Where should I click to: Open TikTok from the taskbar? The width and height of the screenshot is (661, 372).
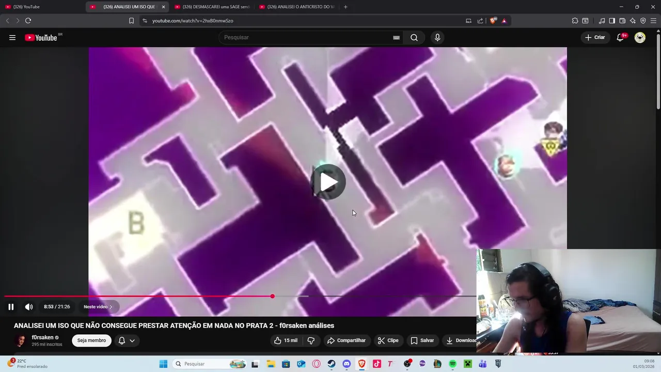tap(376, 364)
